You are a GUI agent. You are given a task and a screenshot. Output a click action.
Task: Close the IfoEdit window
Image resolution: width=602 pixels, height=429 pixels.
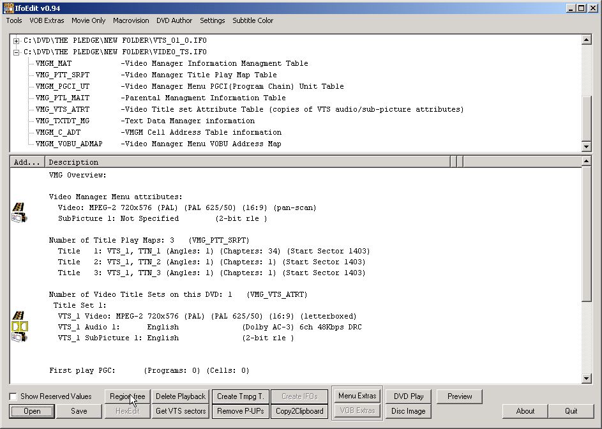pos(592,8)
